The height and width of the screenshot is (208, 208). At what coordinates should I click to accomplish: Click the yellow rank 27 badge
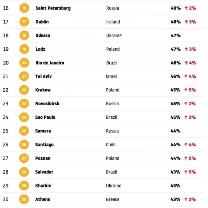pos(24,158)
